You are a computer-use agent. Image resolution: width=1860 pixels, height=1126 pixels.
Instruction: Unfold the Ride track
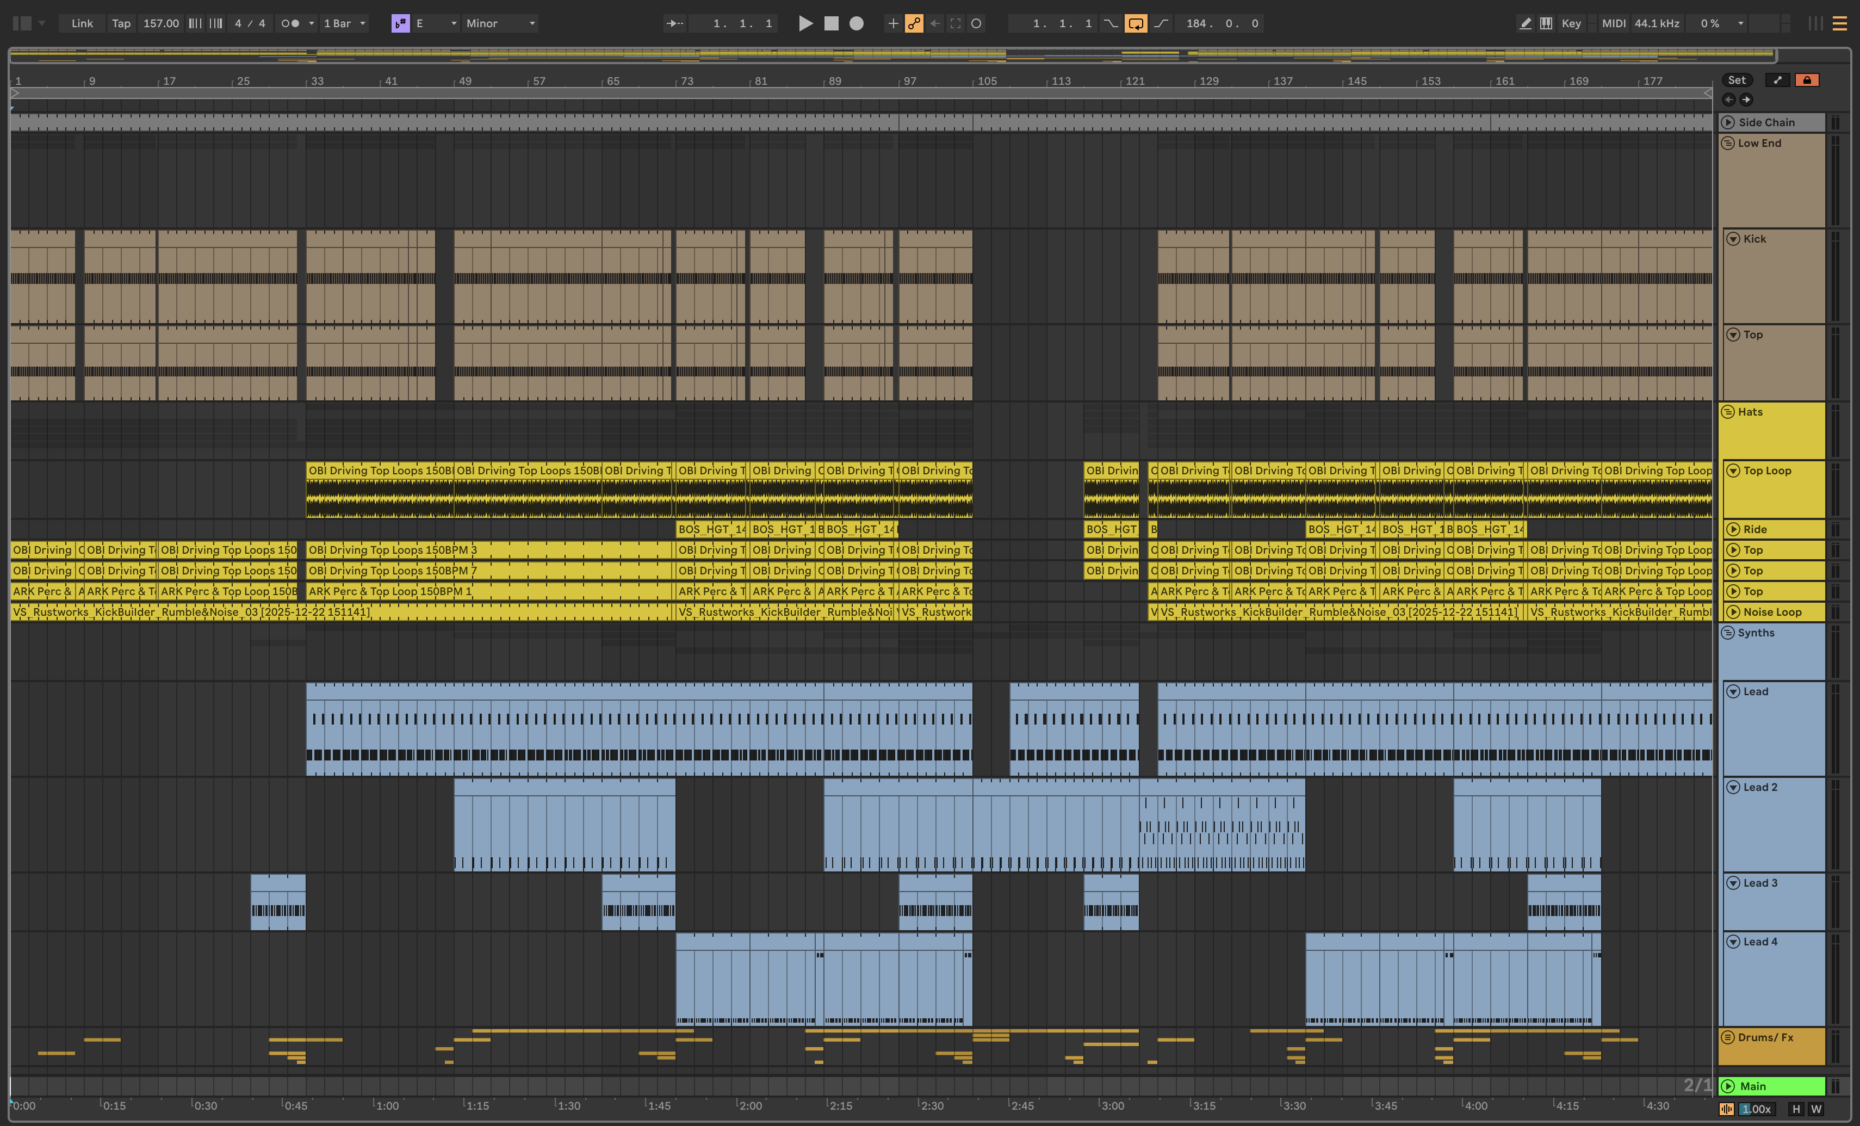(x=1733, y=529)
